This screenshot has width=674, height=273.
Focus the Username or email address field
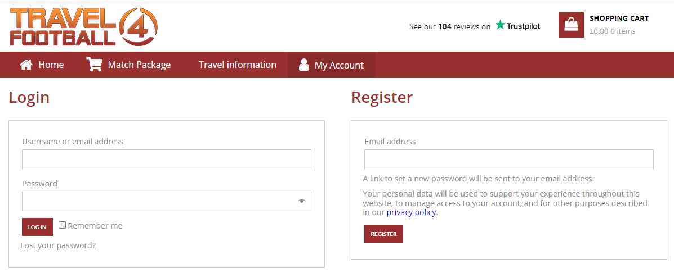point(167,159)
